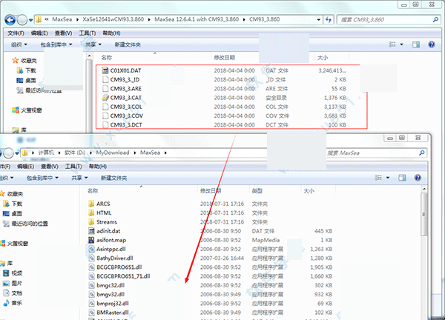
Task: Select C01X01.DAT file icon
Action: coord(105,70)
